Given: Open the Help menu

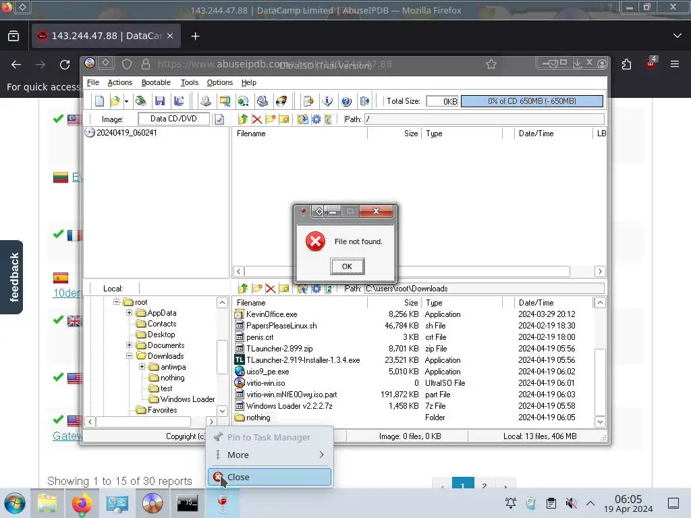Looking at the screenshot, I should click(x=248, y=82).
